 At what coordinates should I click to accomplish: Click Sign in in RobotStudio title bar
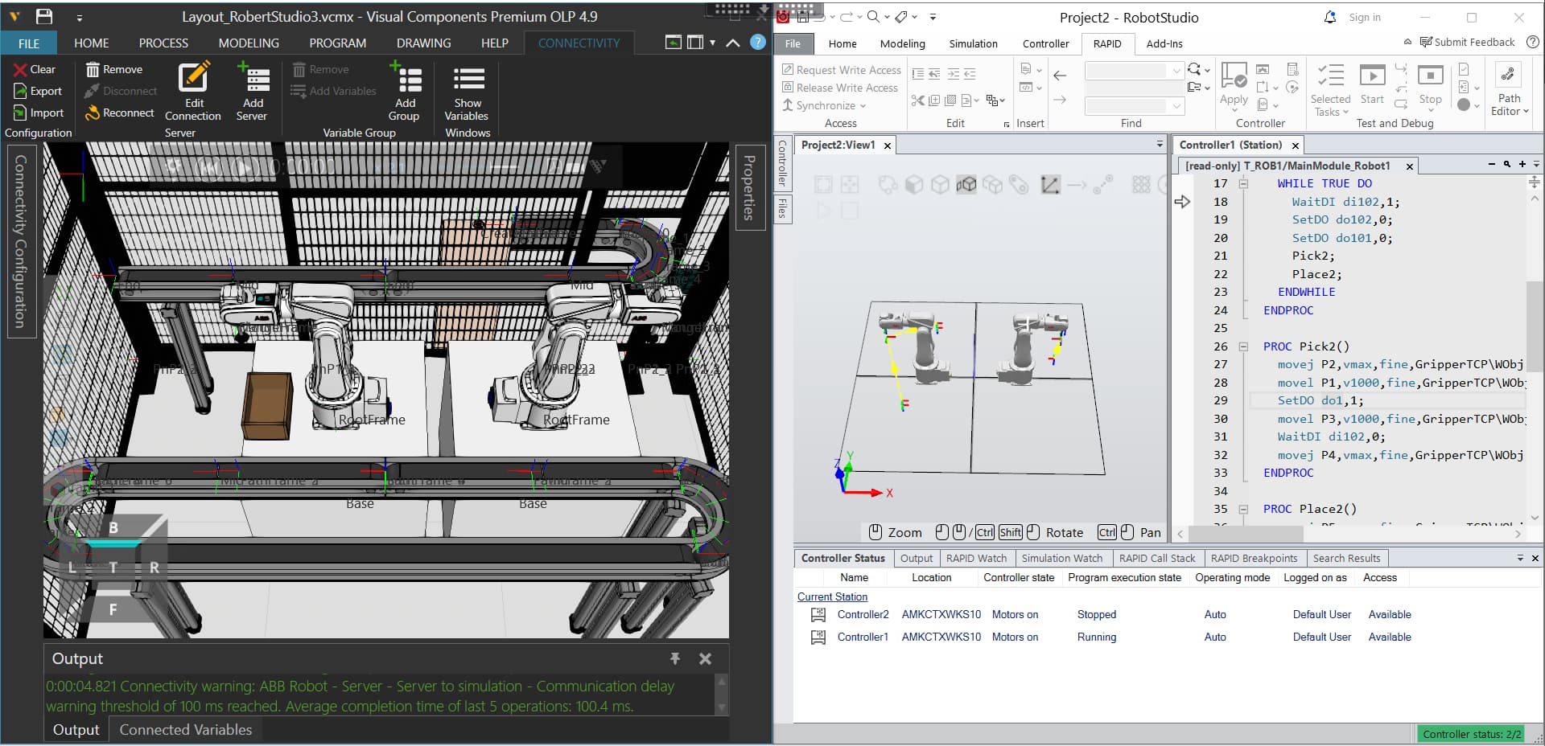(1365, 17)
